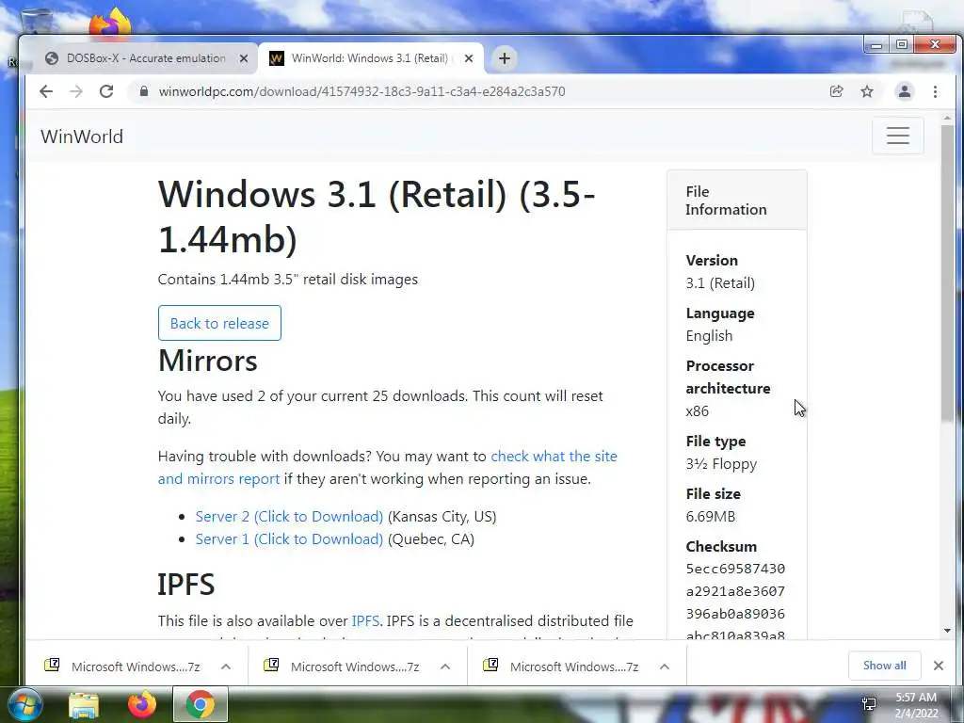The image size is (964, 723).
Task: Open the Chrome profile avatar
Action: click(x=905, y=91)
